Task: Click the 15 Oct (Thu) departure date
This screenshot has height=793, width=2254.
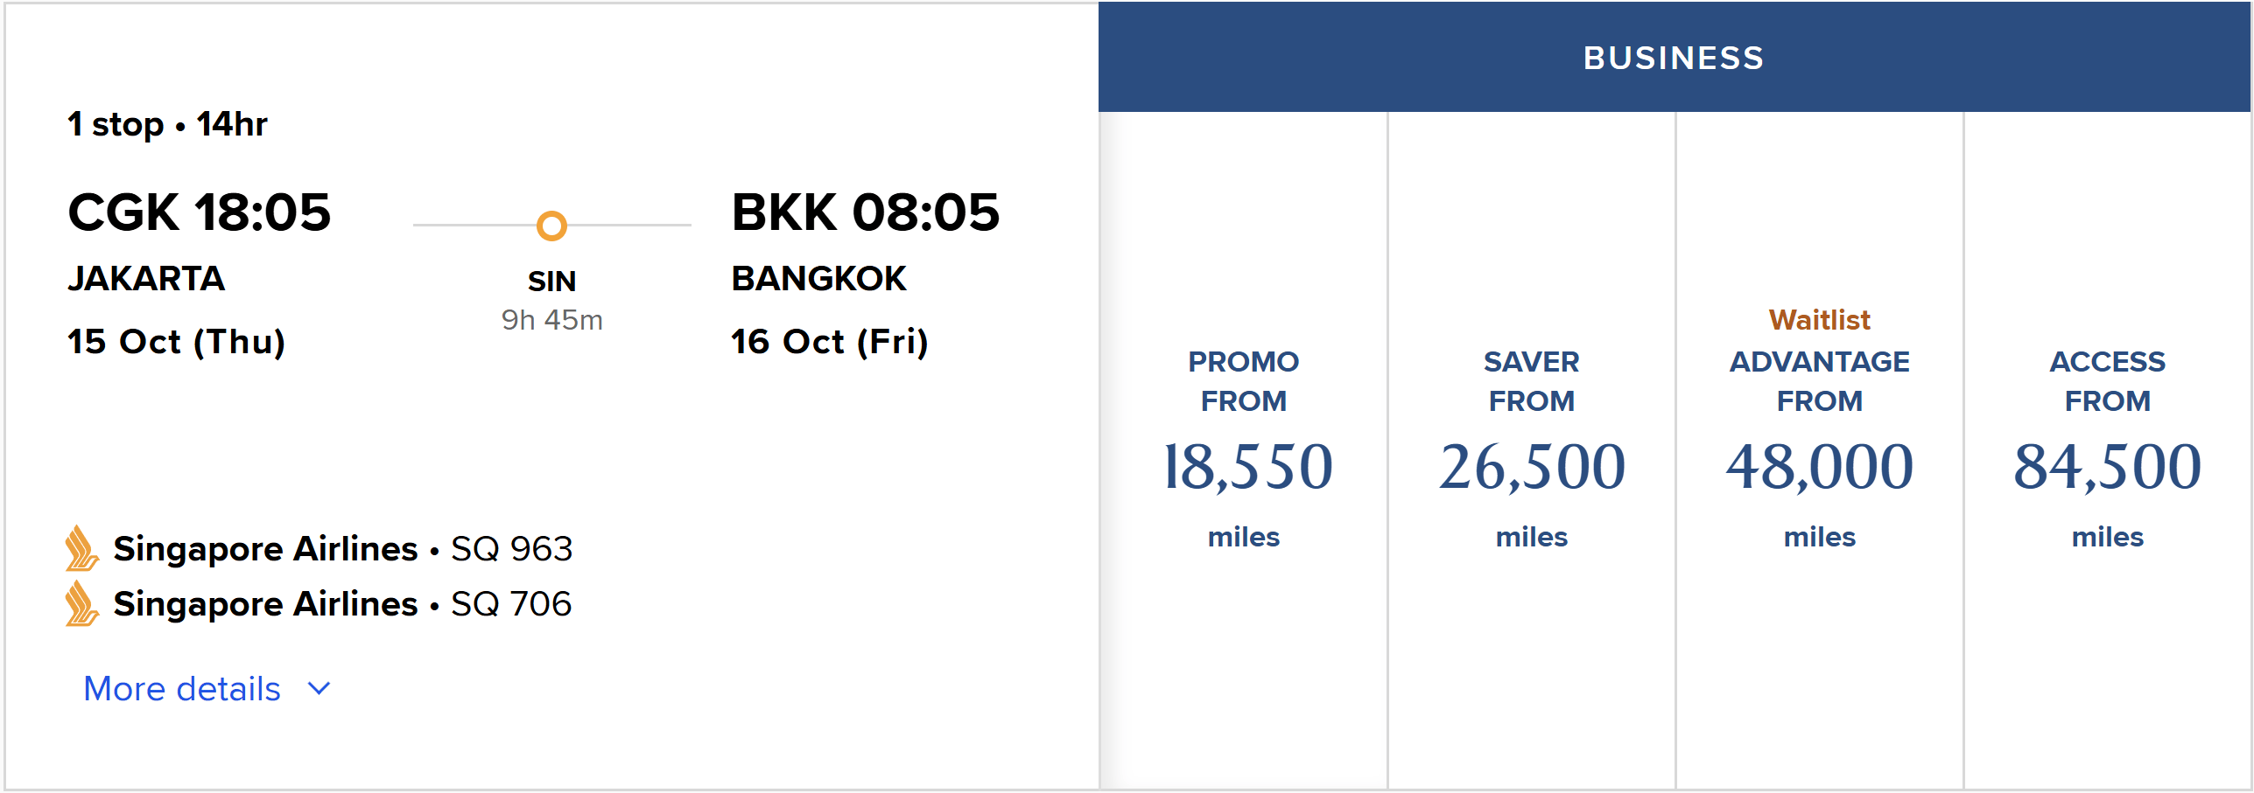Action: click(x=177, y=342)
